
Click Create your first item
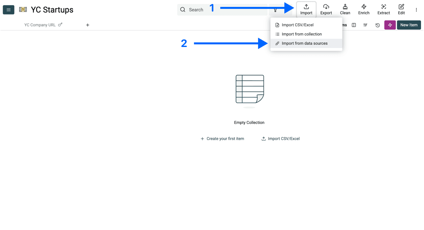pos(223,138)
